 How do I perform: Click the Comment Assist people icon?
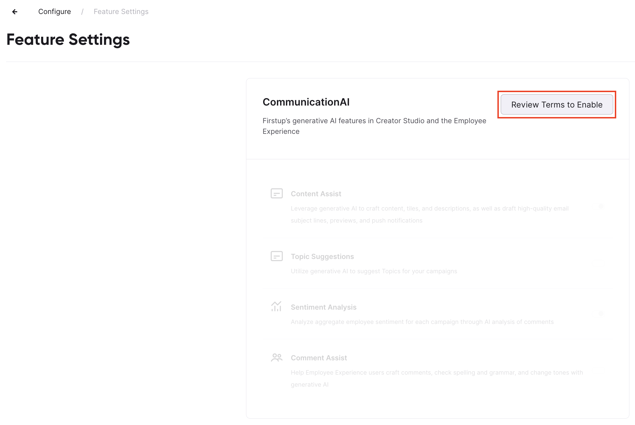277,358
